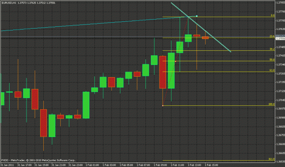The image size is (285, 167).
Task: Click the steep descending cyan trendline
Action: (201, 27)
